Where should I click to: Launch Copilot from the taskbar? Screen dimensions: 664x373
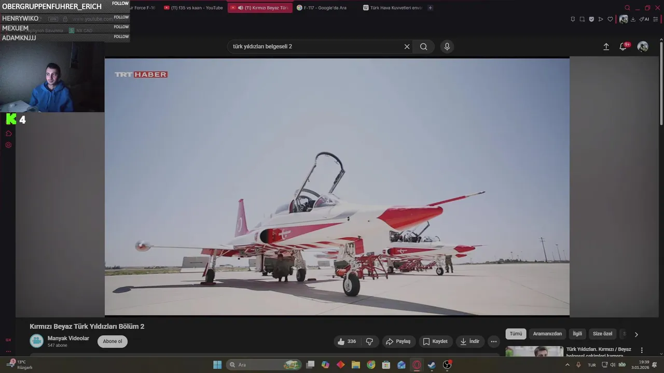click(x=325, y=365)
